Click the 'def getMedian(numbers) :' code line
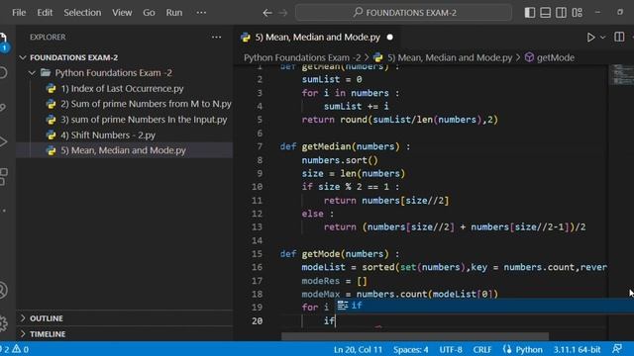The image size is (634, 356). pyautogui.click(x=345, y=146)
